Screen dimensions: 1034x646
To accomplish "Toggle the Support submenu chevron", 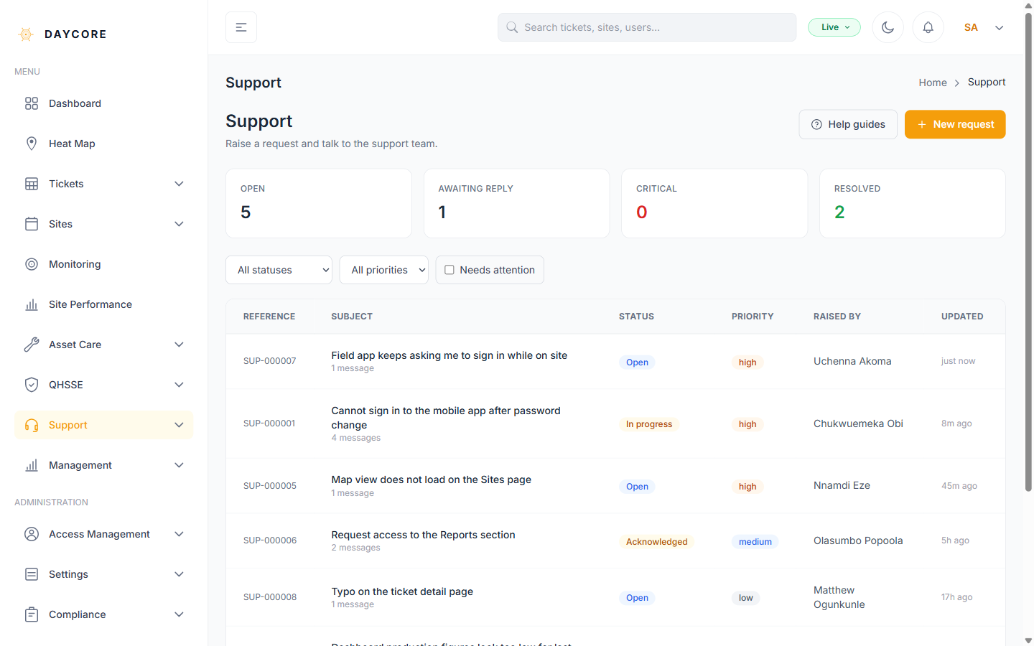I will pyautogui.click(x=180, y=425).
